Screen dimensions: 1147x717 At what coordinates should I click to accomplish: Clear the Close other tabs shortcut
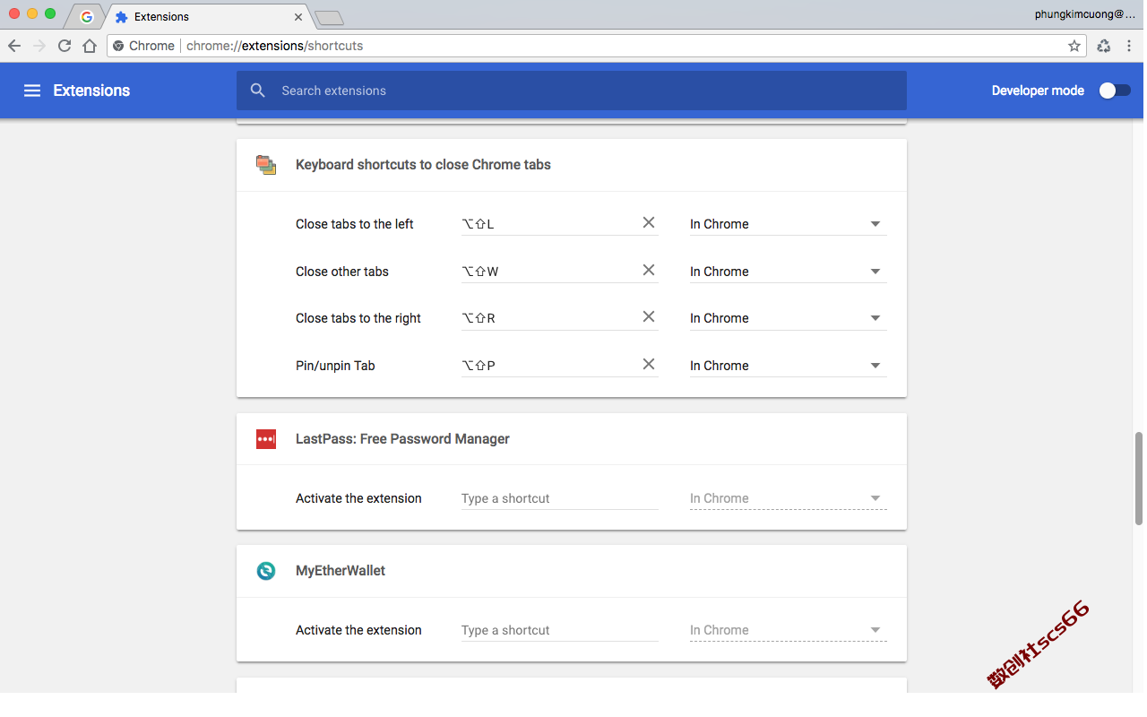(x=649, y=271)
